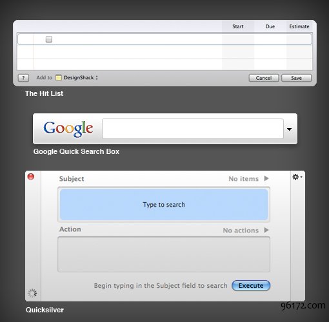Click inside the Google search text field
The image size is (329, 322).
tap(193, 129)
